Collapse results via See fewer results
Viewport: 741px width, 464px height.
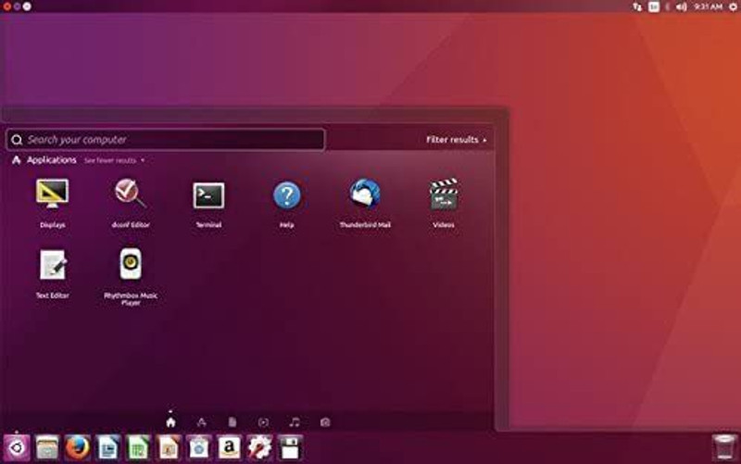coord(113,161)
